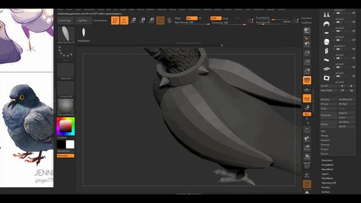Click the BPR render sphere icon
Image resolution: width=361 pixels, height=203 pixels.
[307, 31]
